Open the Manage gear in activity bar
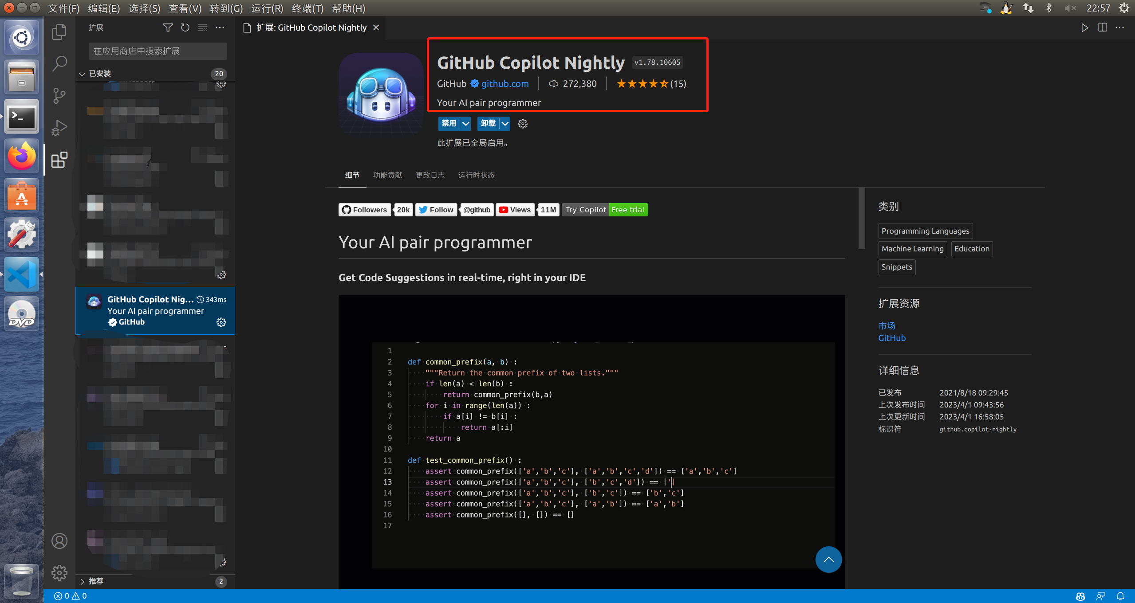 59,573
